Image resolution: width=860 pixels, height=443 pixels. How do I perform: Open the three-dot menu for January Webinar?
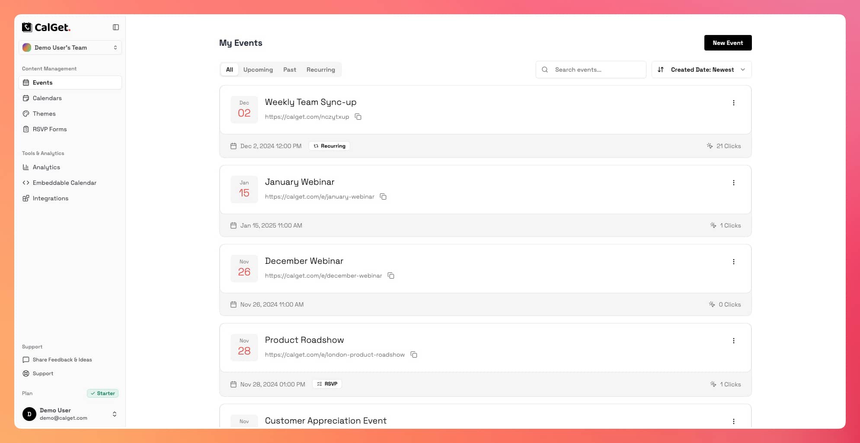[x=733, y=183]
